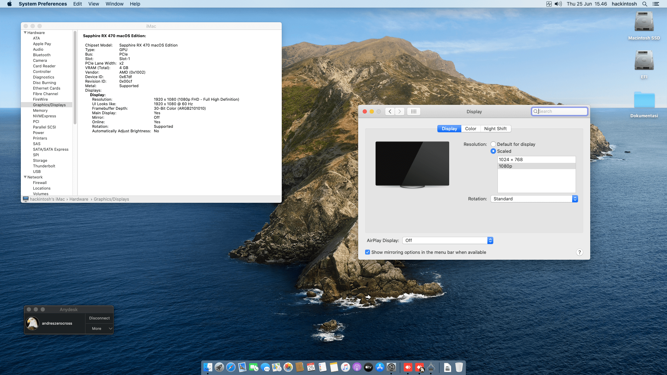The image size is (667, 375).
Task: Open the AirPlay Display popup menu
Action: point(447,240)
